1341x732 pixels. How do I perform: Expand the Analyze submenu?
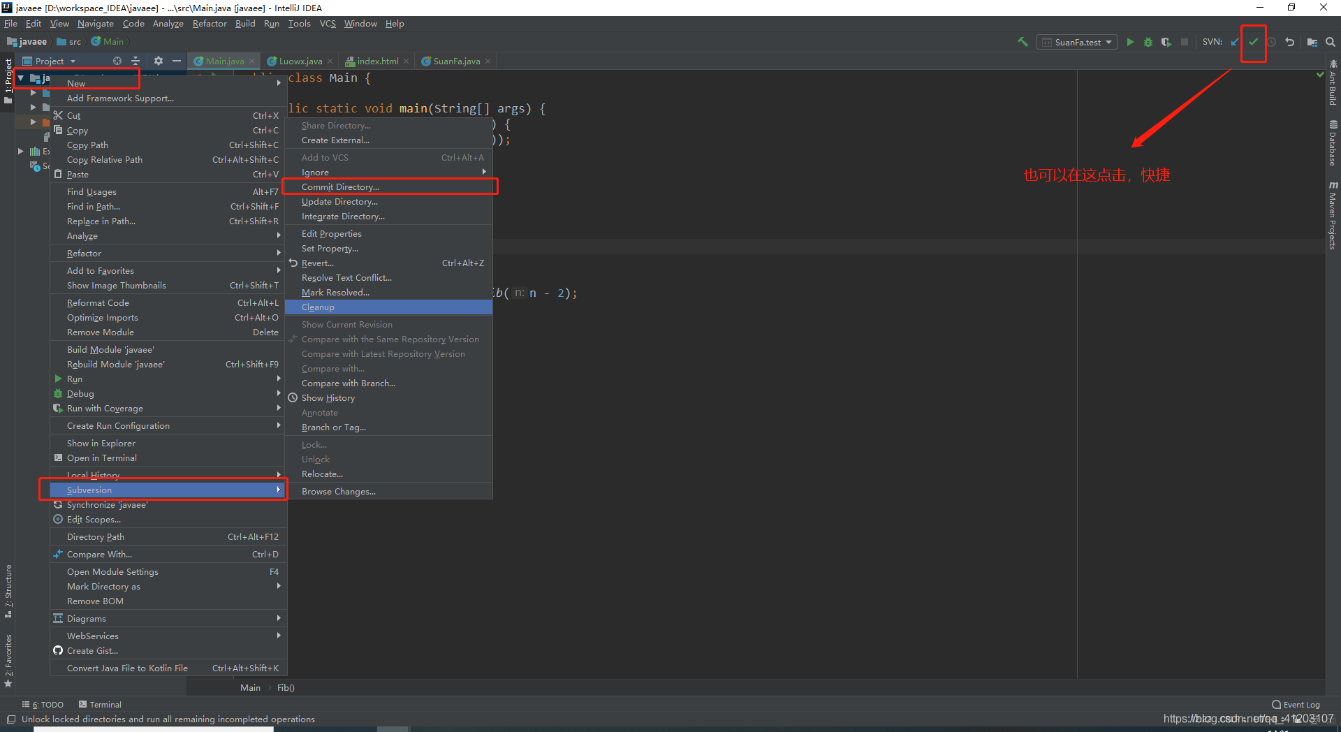click(168, 236)
